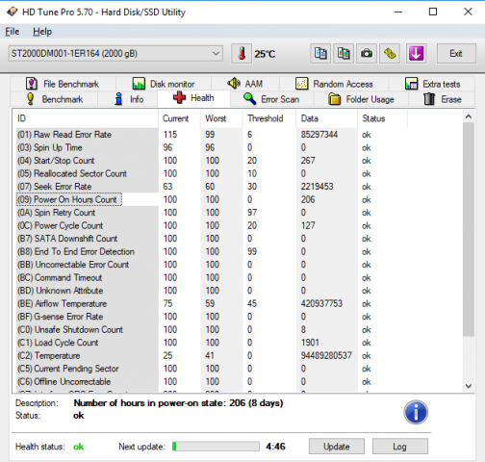Image resolution: width=485 pixels, height=462 pixels.
Task: Switch to the Disk monitor tab
Action: [164, 84]
